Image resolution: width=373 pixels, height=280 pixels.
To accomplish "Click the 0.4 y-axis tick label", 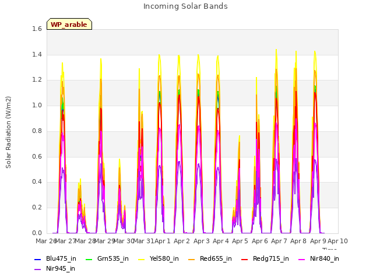I will pos(37,182).
